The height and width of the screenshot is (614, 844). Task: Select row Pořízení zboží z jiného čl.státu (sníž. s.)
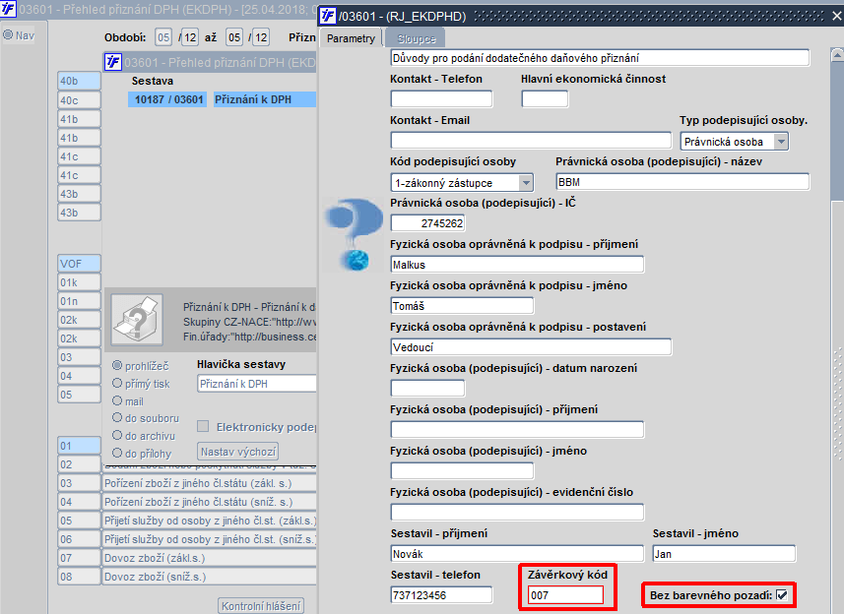[210, 502]
